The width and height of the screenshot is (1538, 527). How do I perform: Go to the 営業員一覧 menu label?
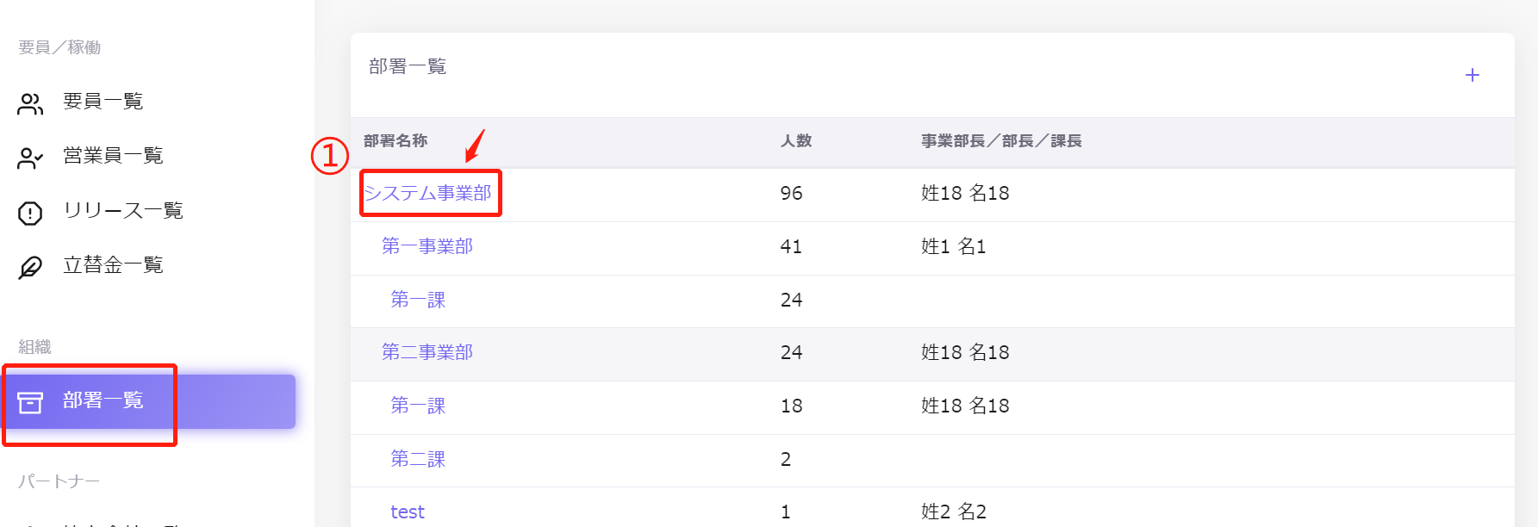[113, 156]
